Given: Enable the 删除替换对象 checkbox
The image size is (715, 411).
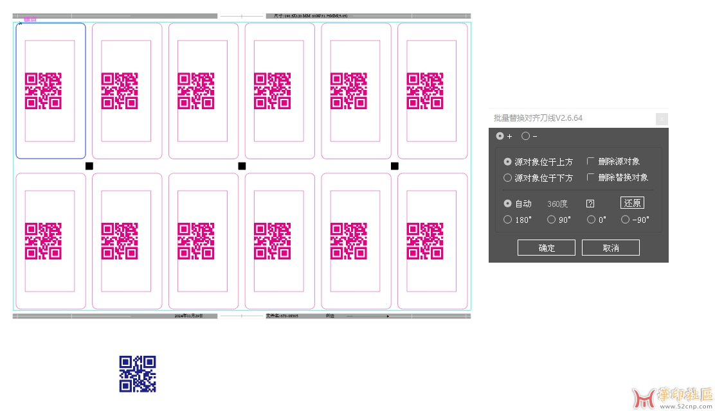Looking at the screenshot, I should click(x=592, y=177).
